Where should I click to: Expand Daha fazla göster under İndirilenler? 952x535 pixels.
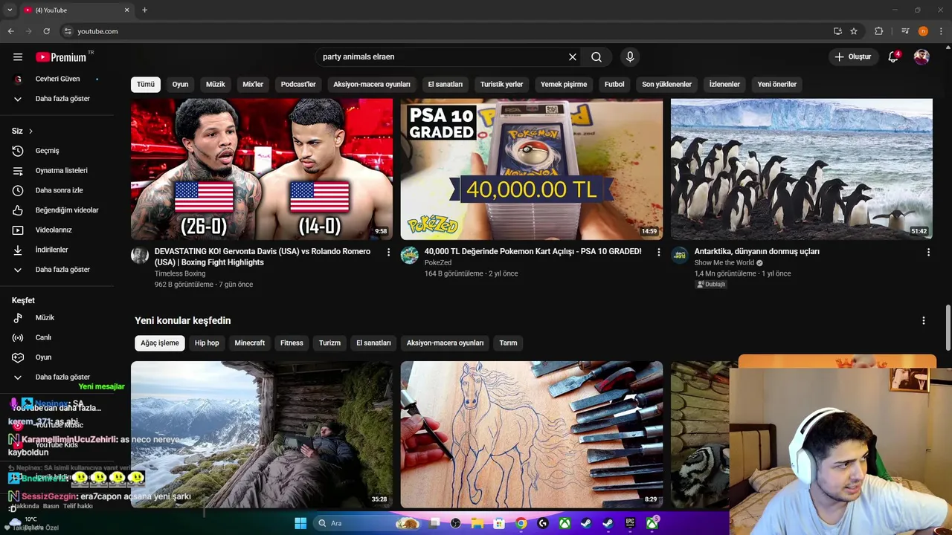click(x=57, y=270)
